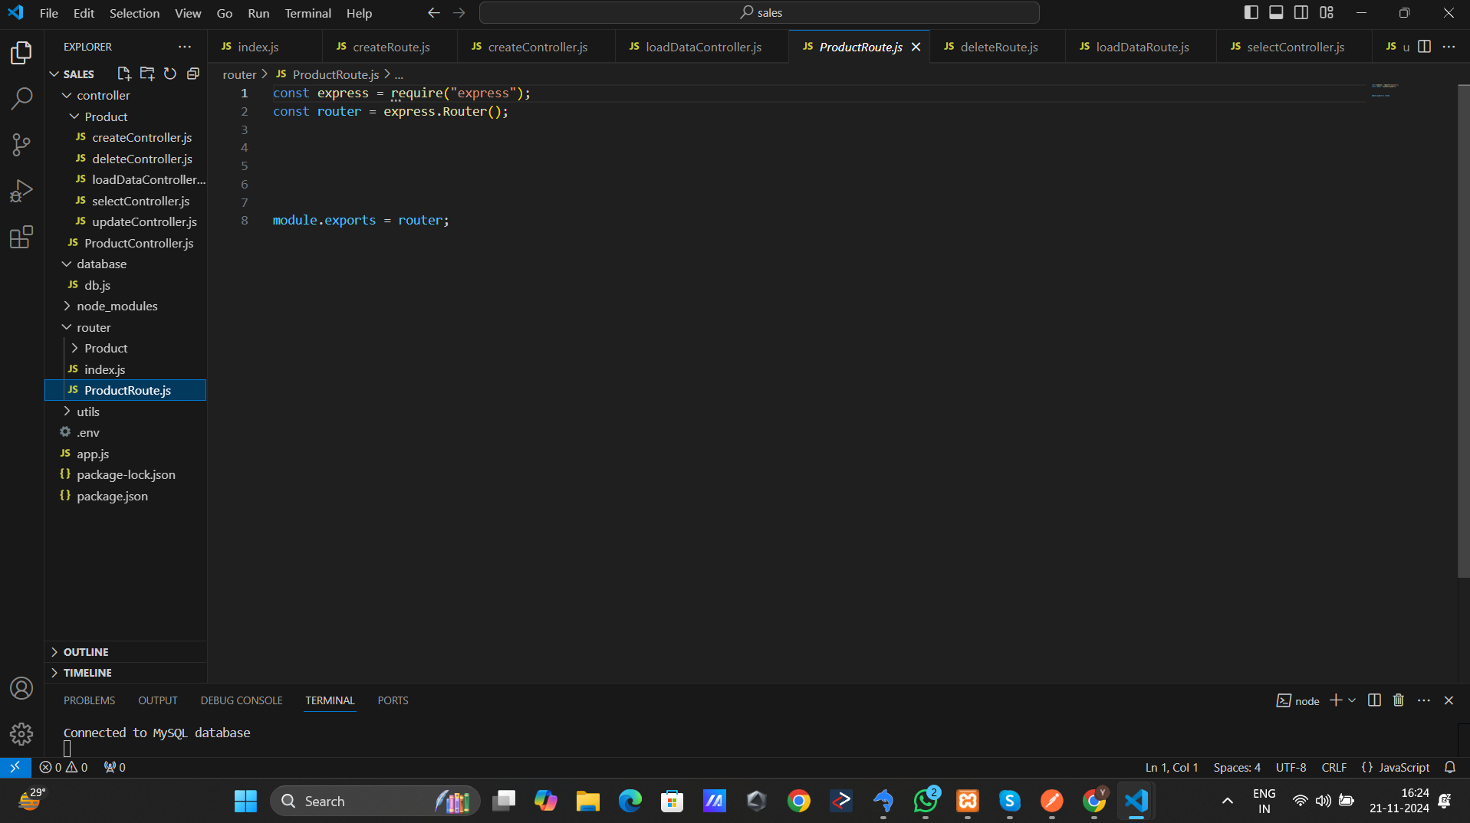Switch to the DEBUG CONSOLE tab

pos(242,700)
